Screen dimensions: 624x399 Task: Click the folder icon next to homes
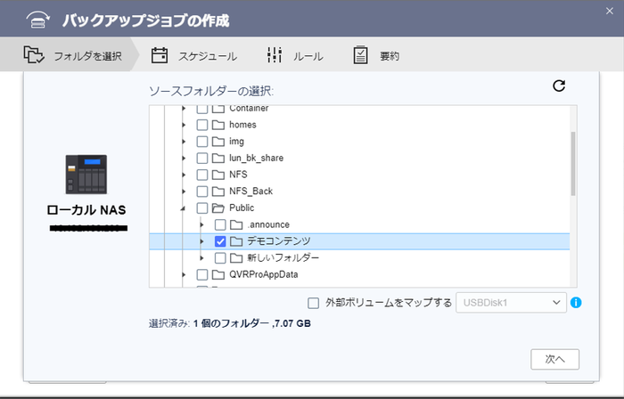[x=218, y=125]
